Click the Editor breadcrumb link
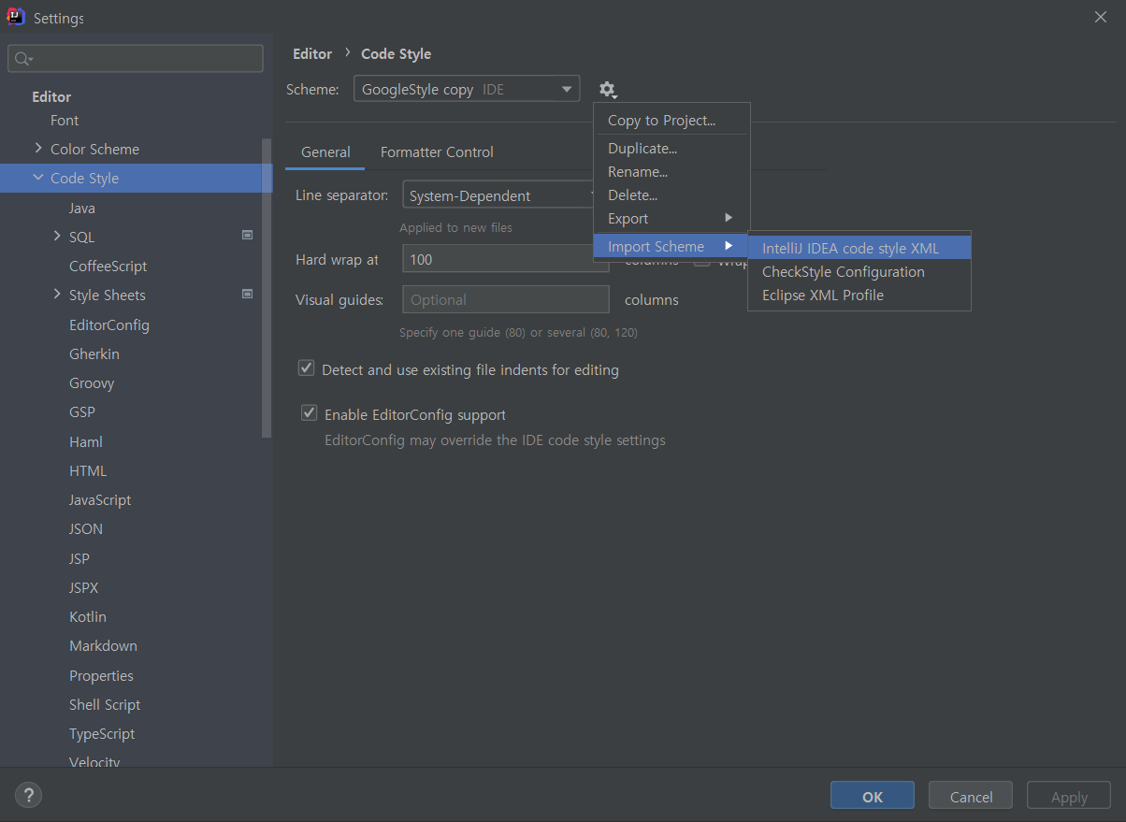The width and height of the screenshot is (1126, 822). click(x=312, y=53)
